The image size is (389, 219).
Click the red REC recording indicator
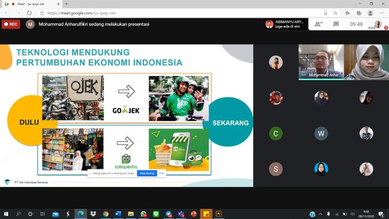pyautogui.click(x=11, y=24)
